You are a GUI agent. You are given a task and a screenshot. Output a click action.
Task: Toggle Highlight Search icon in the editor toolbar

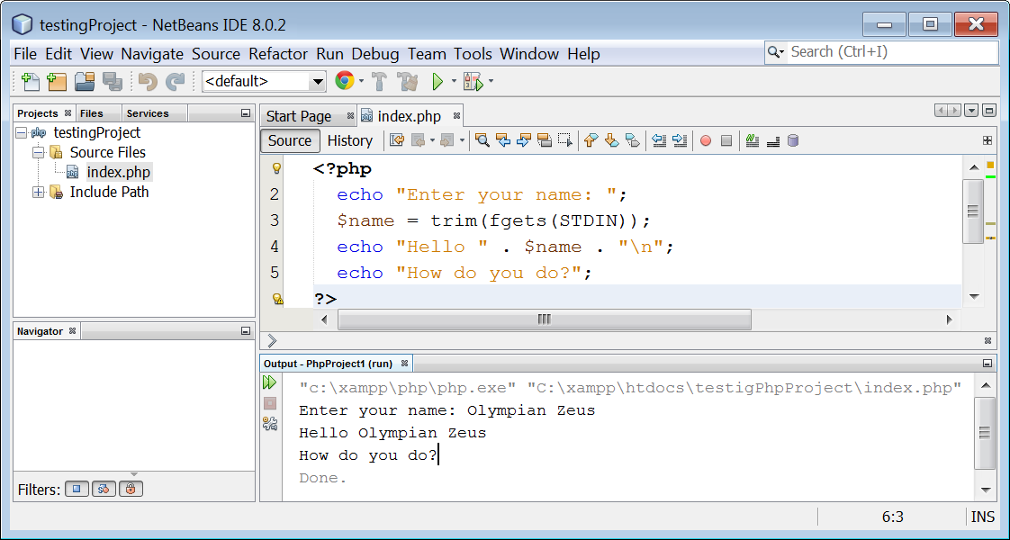pyautogui.click(x=545, y=140)
